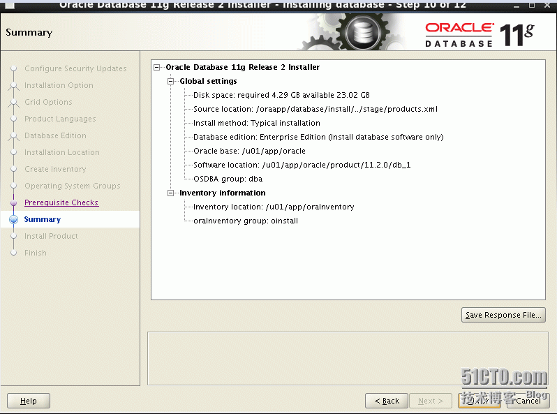Click the Installation Location bullet icon
This screenshot has width=557, height=414.
click(13, 152)
